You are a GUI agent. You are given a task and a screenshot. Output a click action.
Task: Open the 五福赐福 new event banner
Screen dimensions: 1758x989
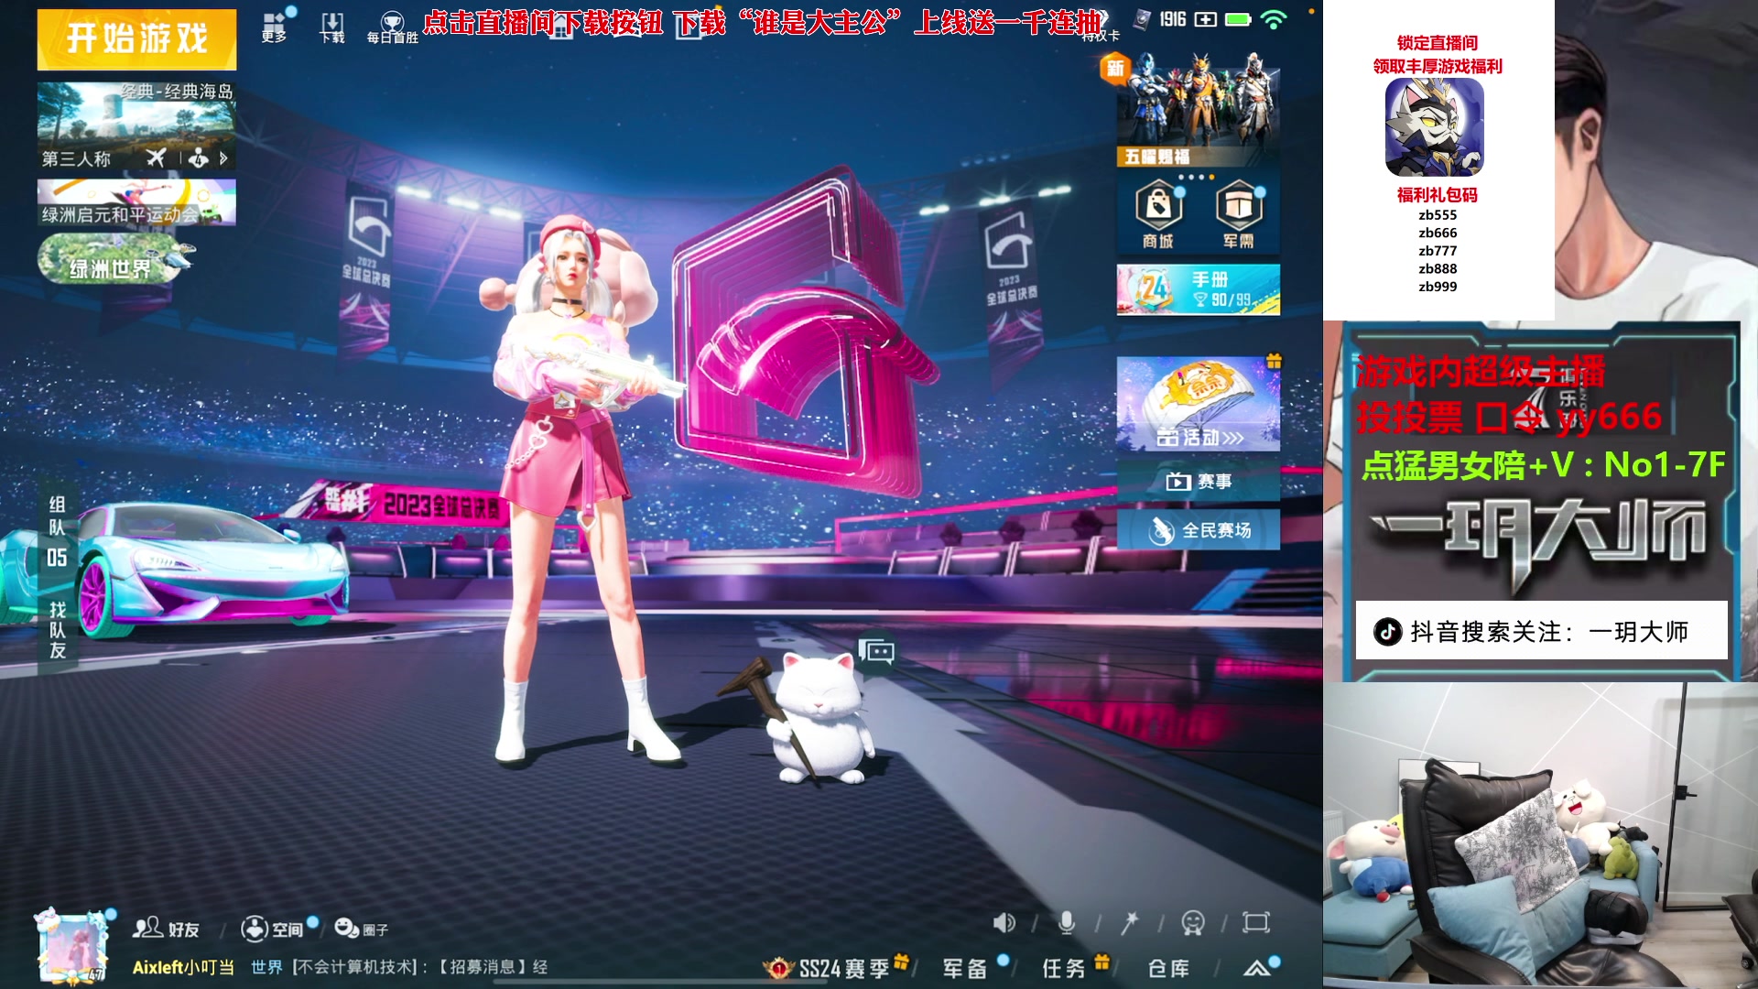[x=1198, y=110]
